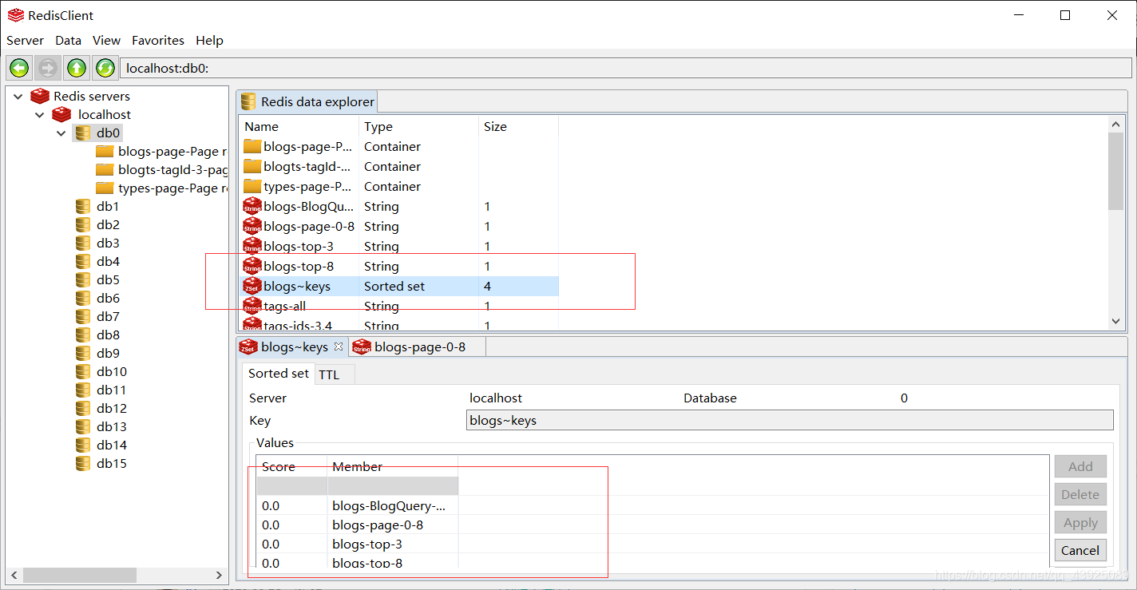The image size is (1137, 590).
Task: Select db2 database icon
Action: click(x=83, y=225)
